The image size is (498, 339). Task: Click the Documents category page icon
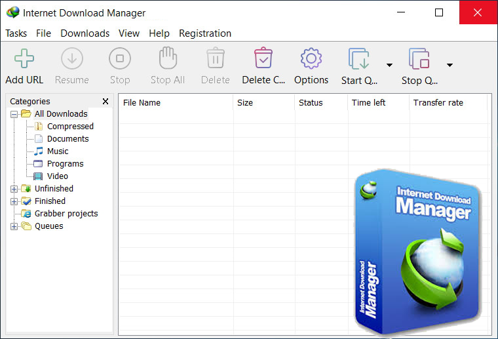tap(39, 139)
